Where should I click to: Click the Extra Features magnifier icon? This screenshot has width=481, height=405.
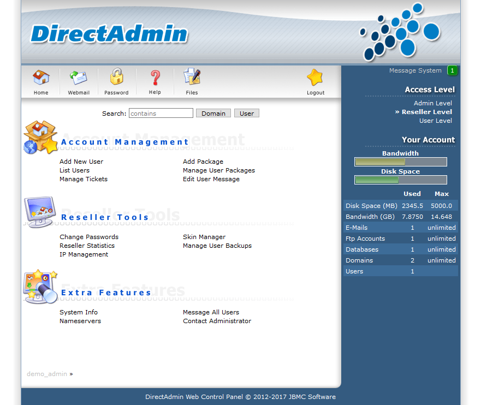(40, 287)
